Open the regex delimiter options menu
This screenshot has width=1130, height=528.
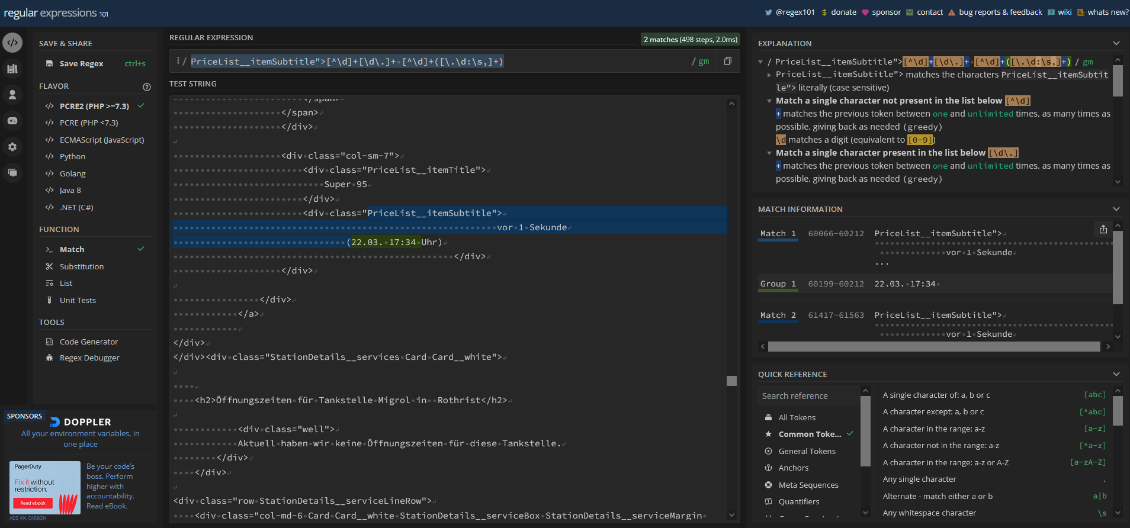(178, 61)
